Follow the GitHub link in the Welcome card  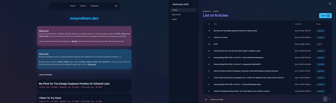74,41
